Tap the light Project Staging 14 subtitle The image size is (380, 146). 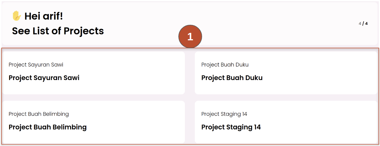224,114
